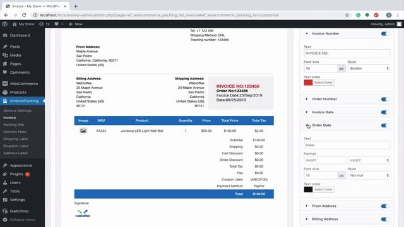This screenshot has width=404, height=227.
Task: Open Packing Slip submenu item
Action: [x=14, y=125]
